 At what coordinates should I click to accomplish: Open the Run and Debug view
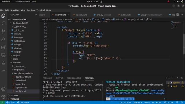click(3, 39)
